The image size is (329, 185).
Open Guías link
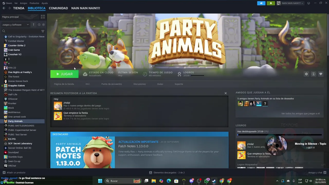pyautogui.click(x=160, y=84)
